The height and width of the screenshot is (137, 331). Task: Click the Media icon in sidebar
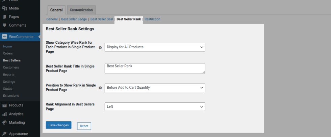point(4,8)
